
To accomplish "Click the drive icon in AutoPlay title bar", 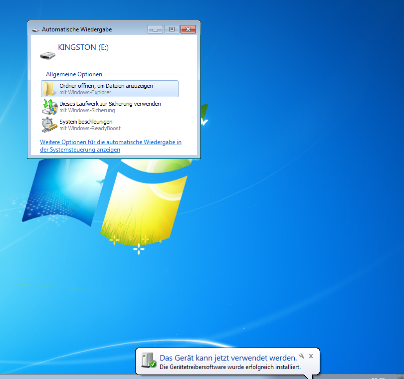I will tap(35, 30).
